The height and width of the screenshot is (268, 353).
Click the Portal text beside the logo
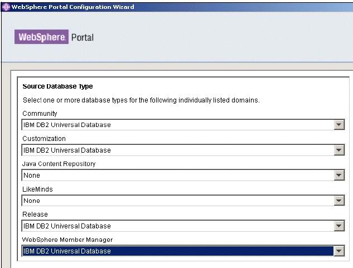(83, 37)
